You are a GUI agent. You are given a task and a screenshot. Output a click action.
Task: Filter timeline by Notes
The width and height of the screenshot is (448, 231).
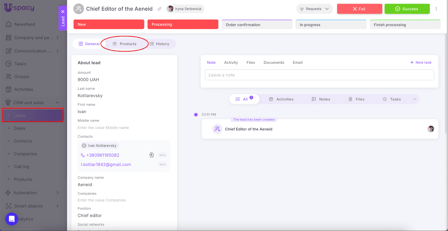pos(321,99)
